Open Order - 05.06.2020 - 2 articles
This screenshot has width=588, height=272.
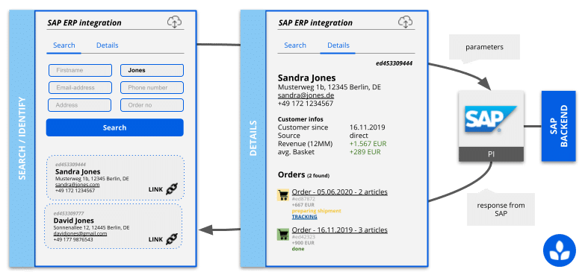point(339,192)
